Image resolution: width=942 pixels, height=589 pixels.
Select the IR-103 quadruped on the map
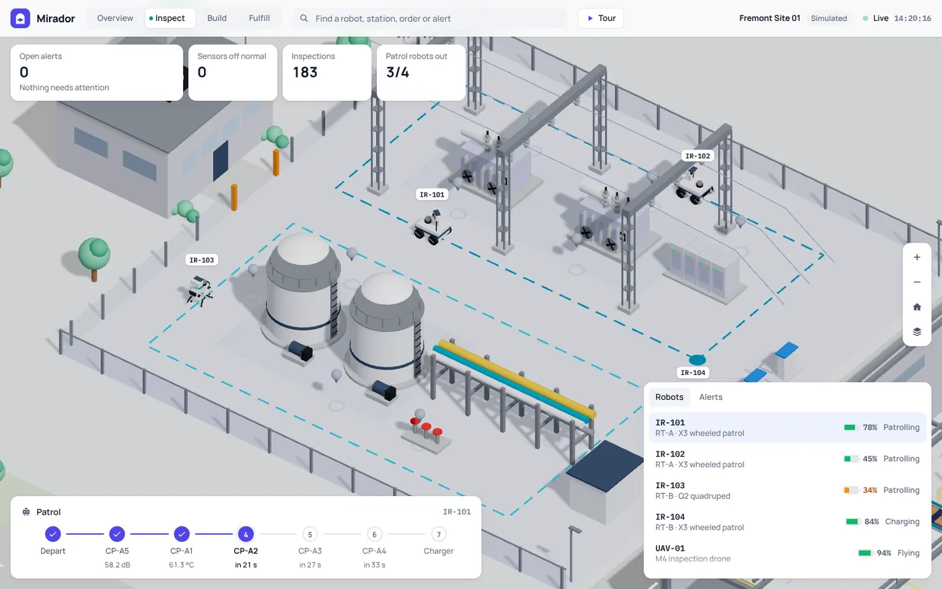[x=200, y=291]
